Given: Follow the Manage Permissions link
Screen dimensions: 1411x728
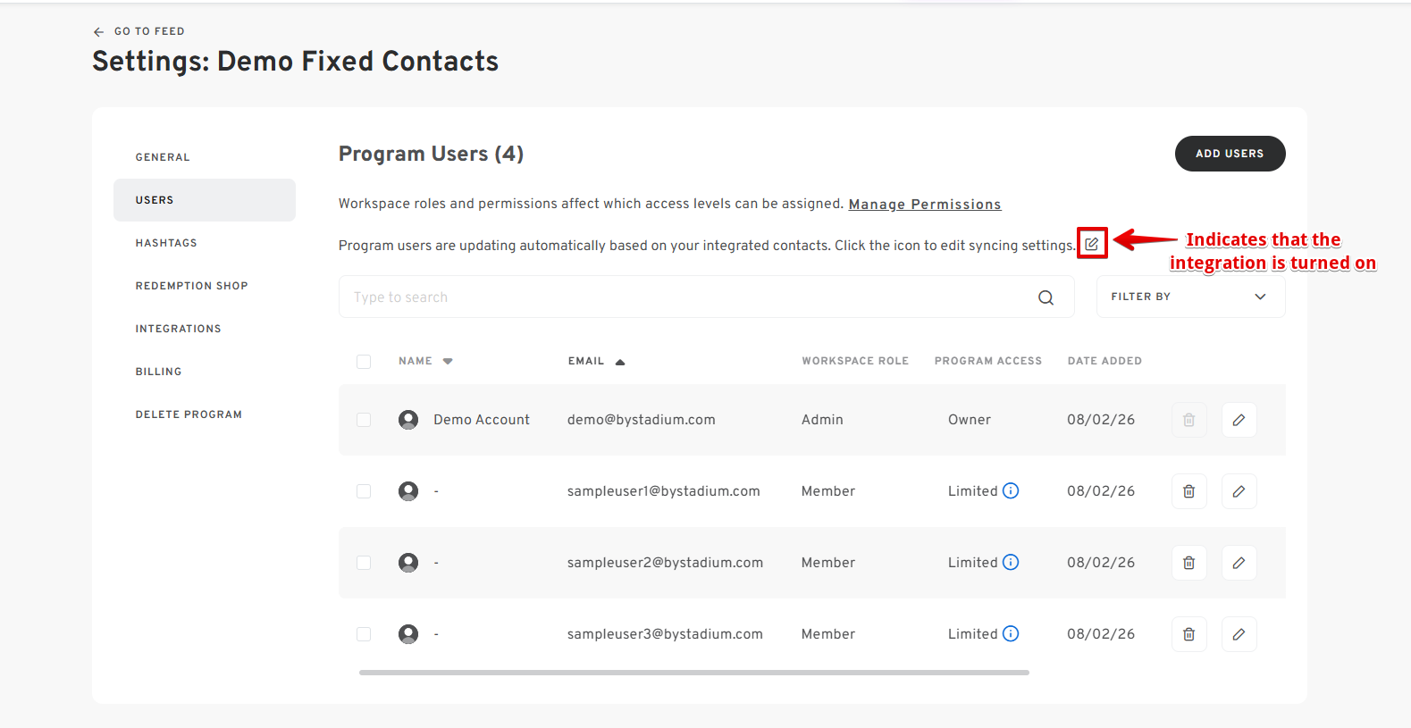Looking at the screenshot, I should tap(925, 205).
